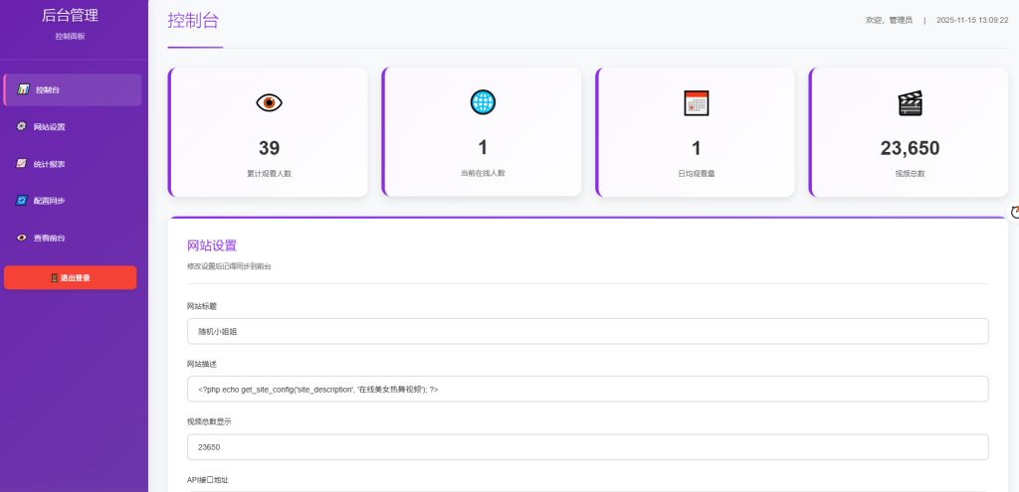
Task: Click the 后台管理 sidebar title
Action: click(x=70, y=15)
